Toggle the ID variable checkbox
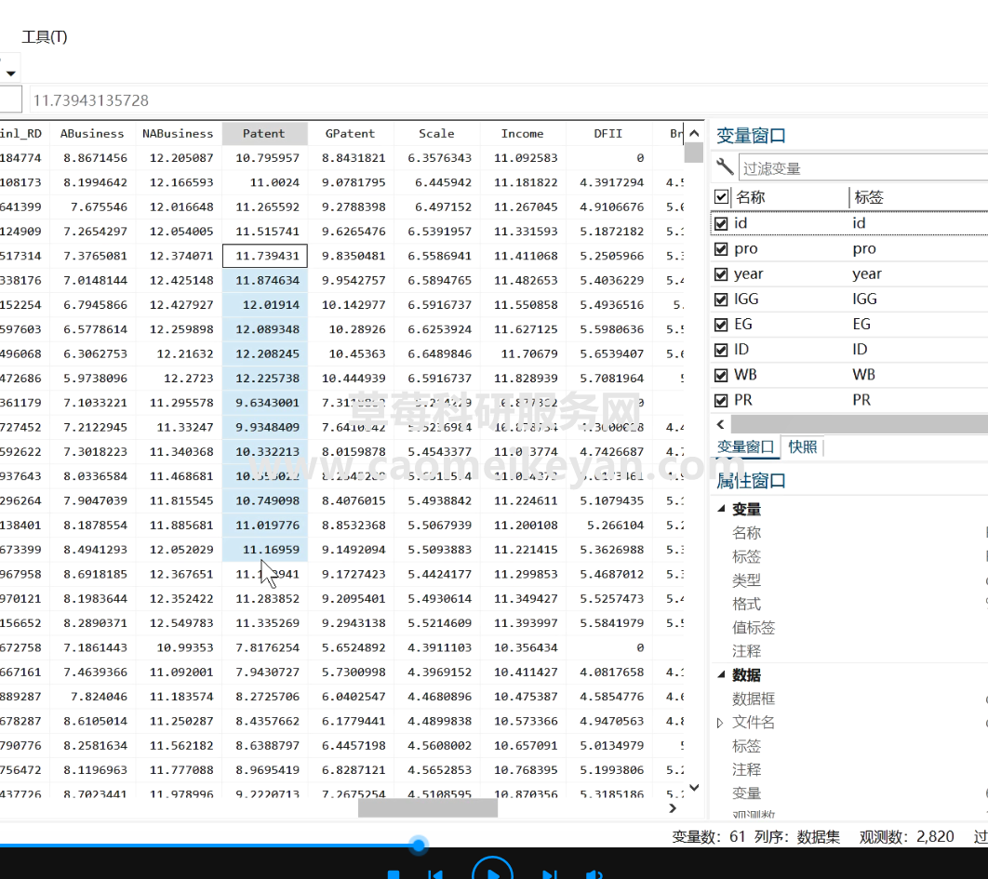 tap(722, 350)
